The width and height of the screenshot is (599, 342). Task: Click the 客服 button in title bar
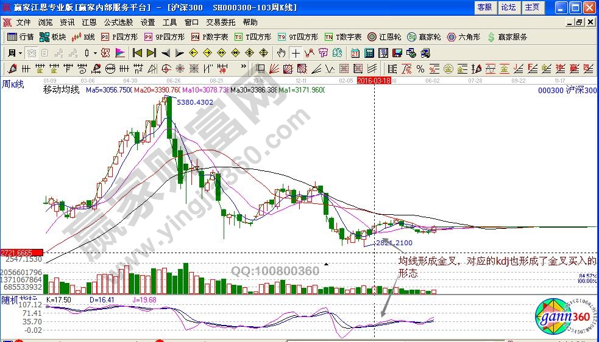coord(484,7)
